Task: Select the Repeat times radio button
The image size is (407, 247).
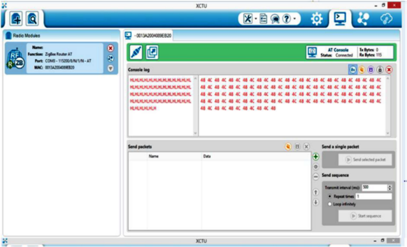Action: pos(330,196)
